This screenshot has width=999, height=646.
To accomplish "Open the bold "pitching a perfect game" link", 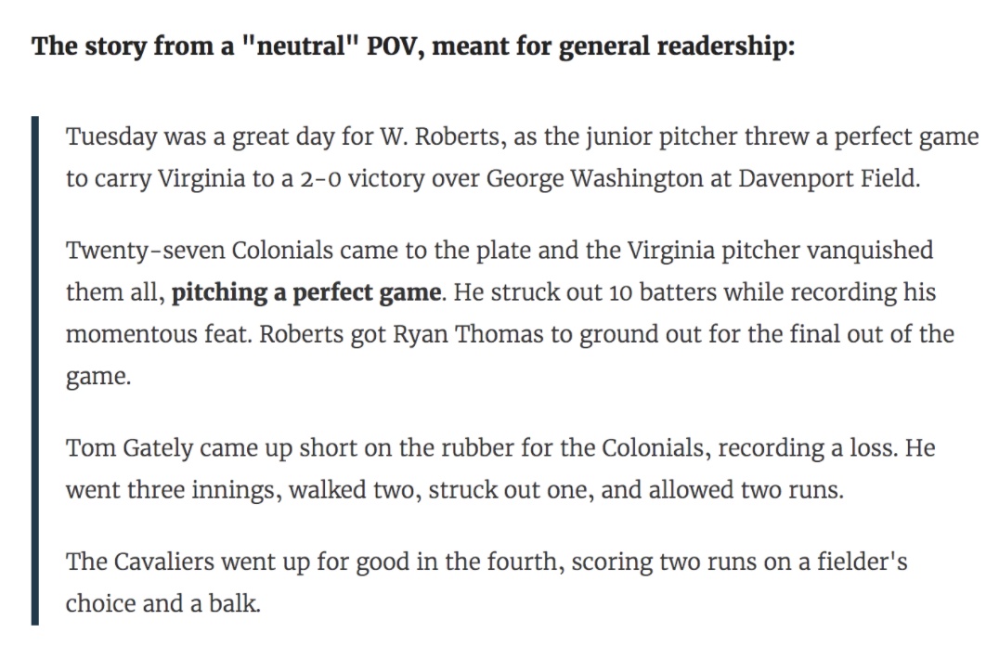I will click(x=306, y=292).
